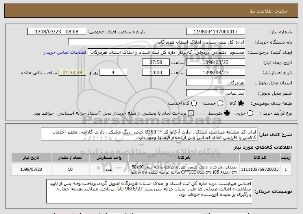Click the کد کالا column header
Viewport: 303px width, 214px height.
260,158
